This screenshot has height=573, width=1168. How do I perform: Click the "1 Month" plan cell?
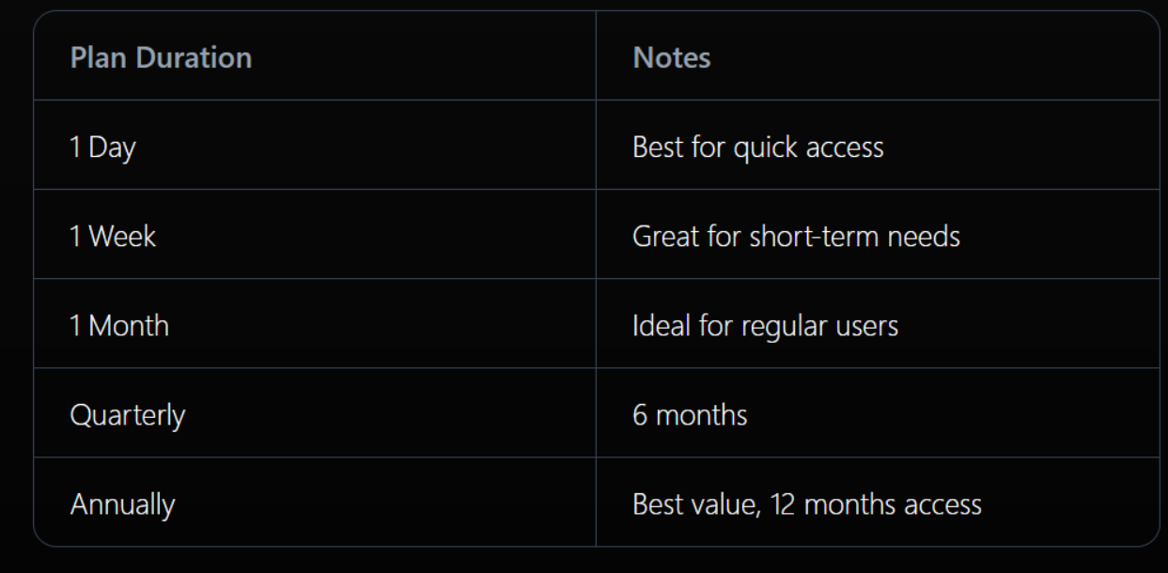pyautogui.click(x=119, y=326)
